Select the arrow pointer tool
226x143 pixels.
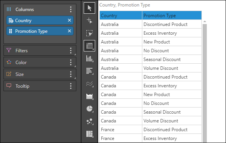89,8
